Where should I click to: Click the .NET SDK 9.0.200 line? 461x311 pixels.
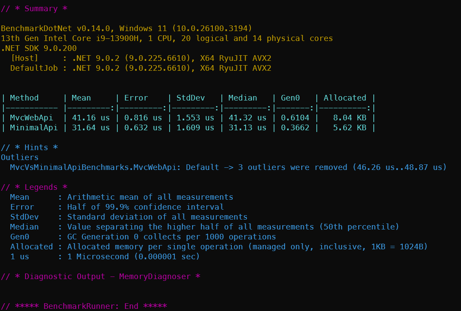pyautogui.click(x=39, y=48)
